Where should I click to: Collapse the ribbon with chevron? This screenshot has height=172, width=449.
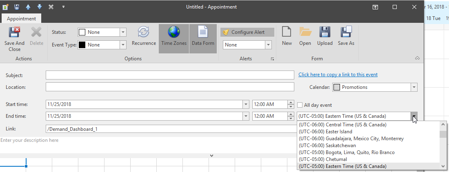click(417, 58)
